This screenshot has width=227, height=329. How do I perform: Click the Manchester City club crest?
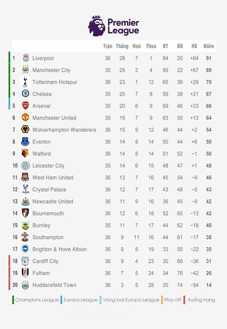25,70
